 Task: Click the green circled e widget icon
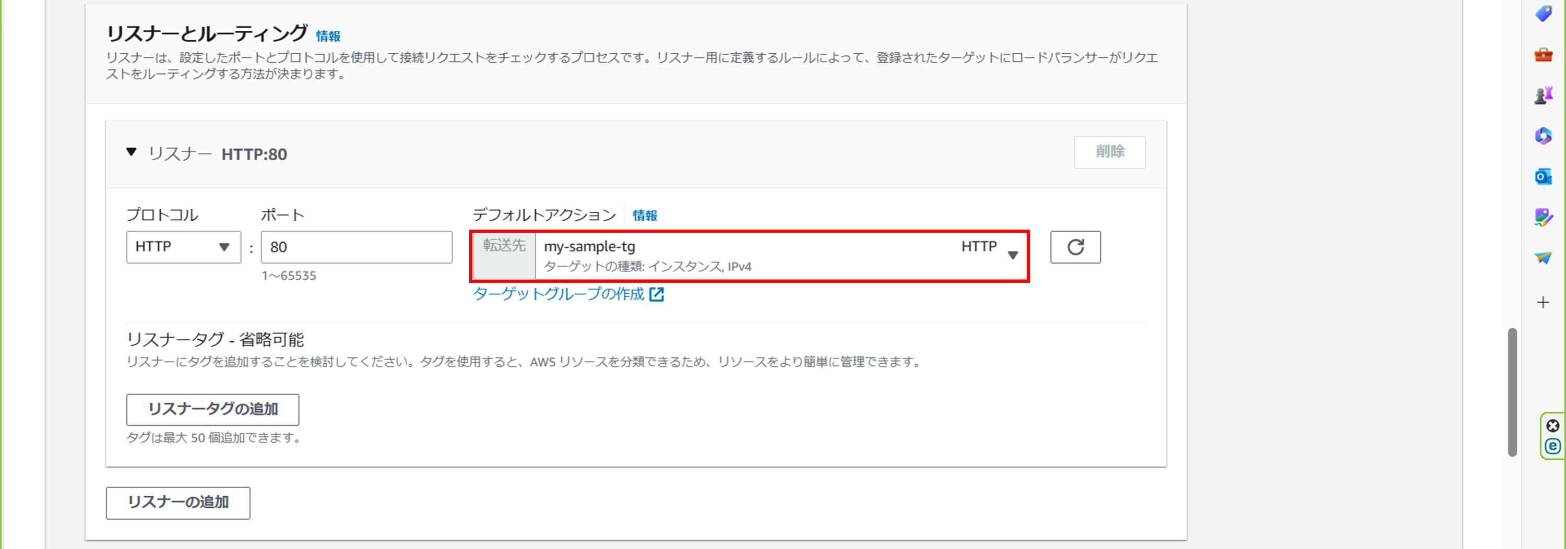(1552, 446)
